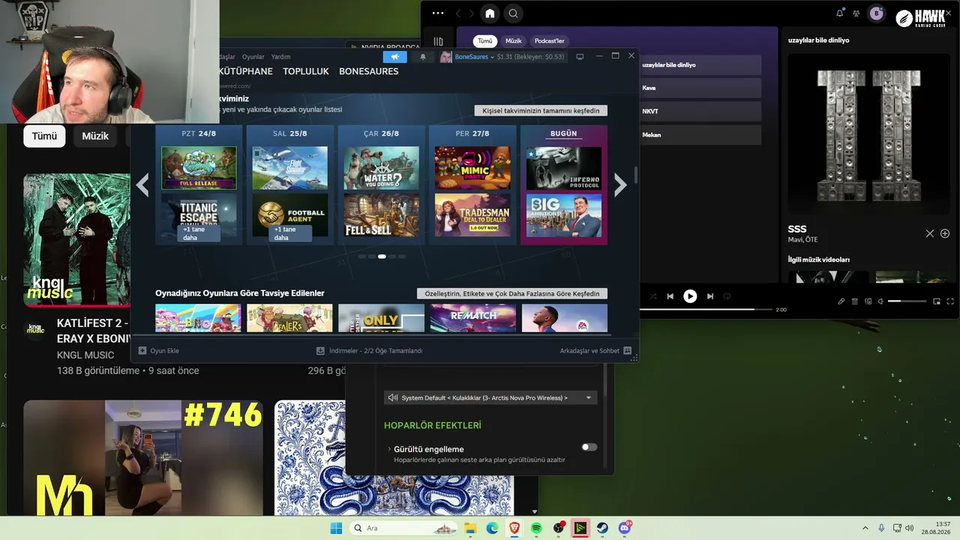Click Kişisel takviminizin tamamını keşfedin button
The width and height of the screenshot is (960, 540).
[541, 111]
